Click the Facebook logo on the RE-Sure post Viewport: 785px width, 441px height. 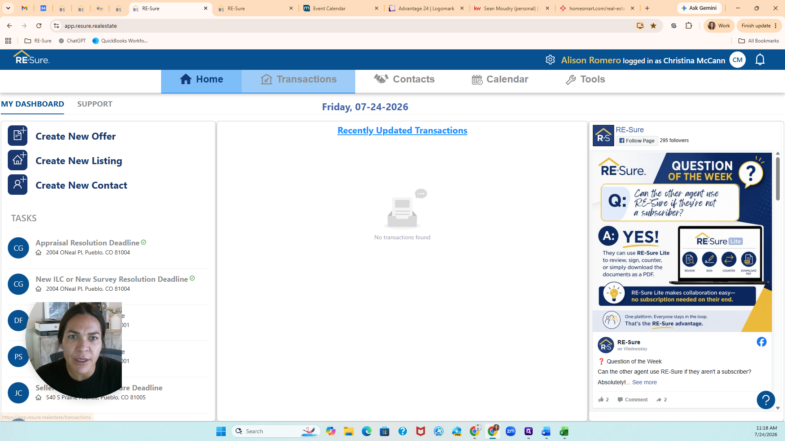click(762, 342)
